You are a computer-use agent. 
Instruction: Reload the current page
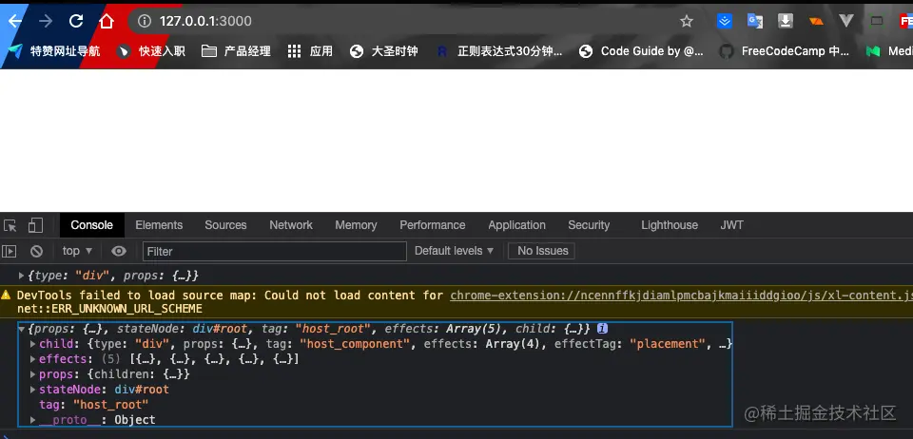click(76, 22)
